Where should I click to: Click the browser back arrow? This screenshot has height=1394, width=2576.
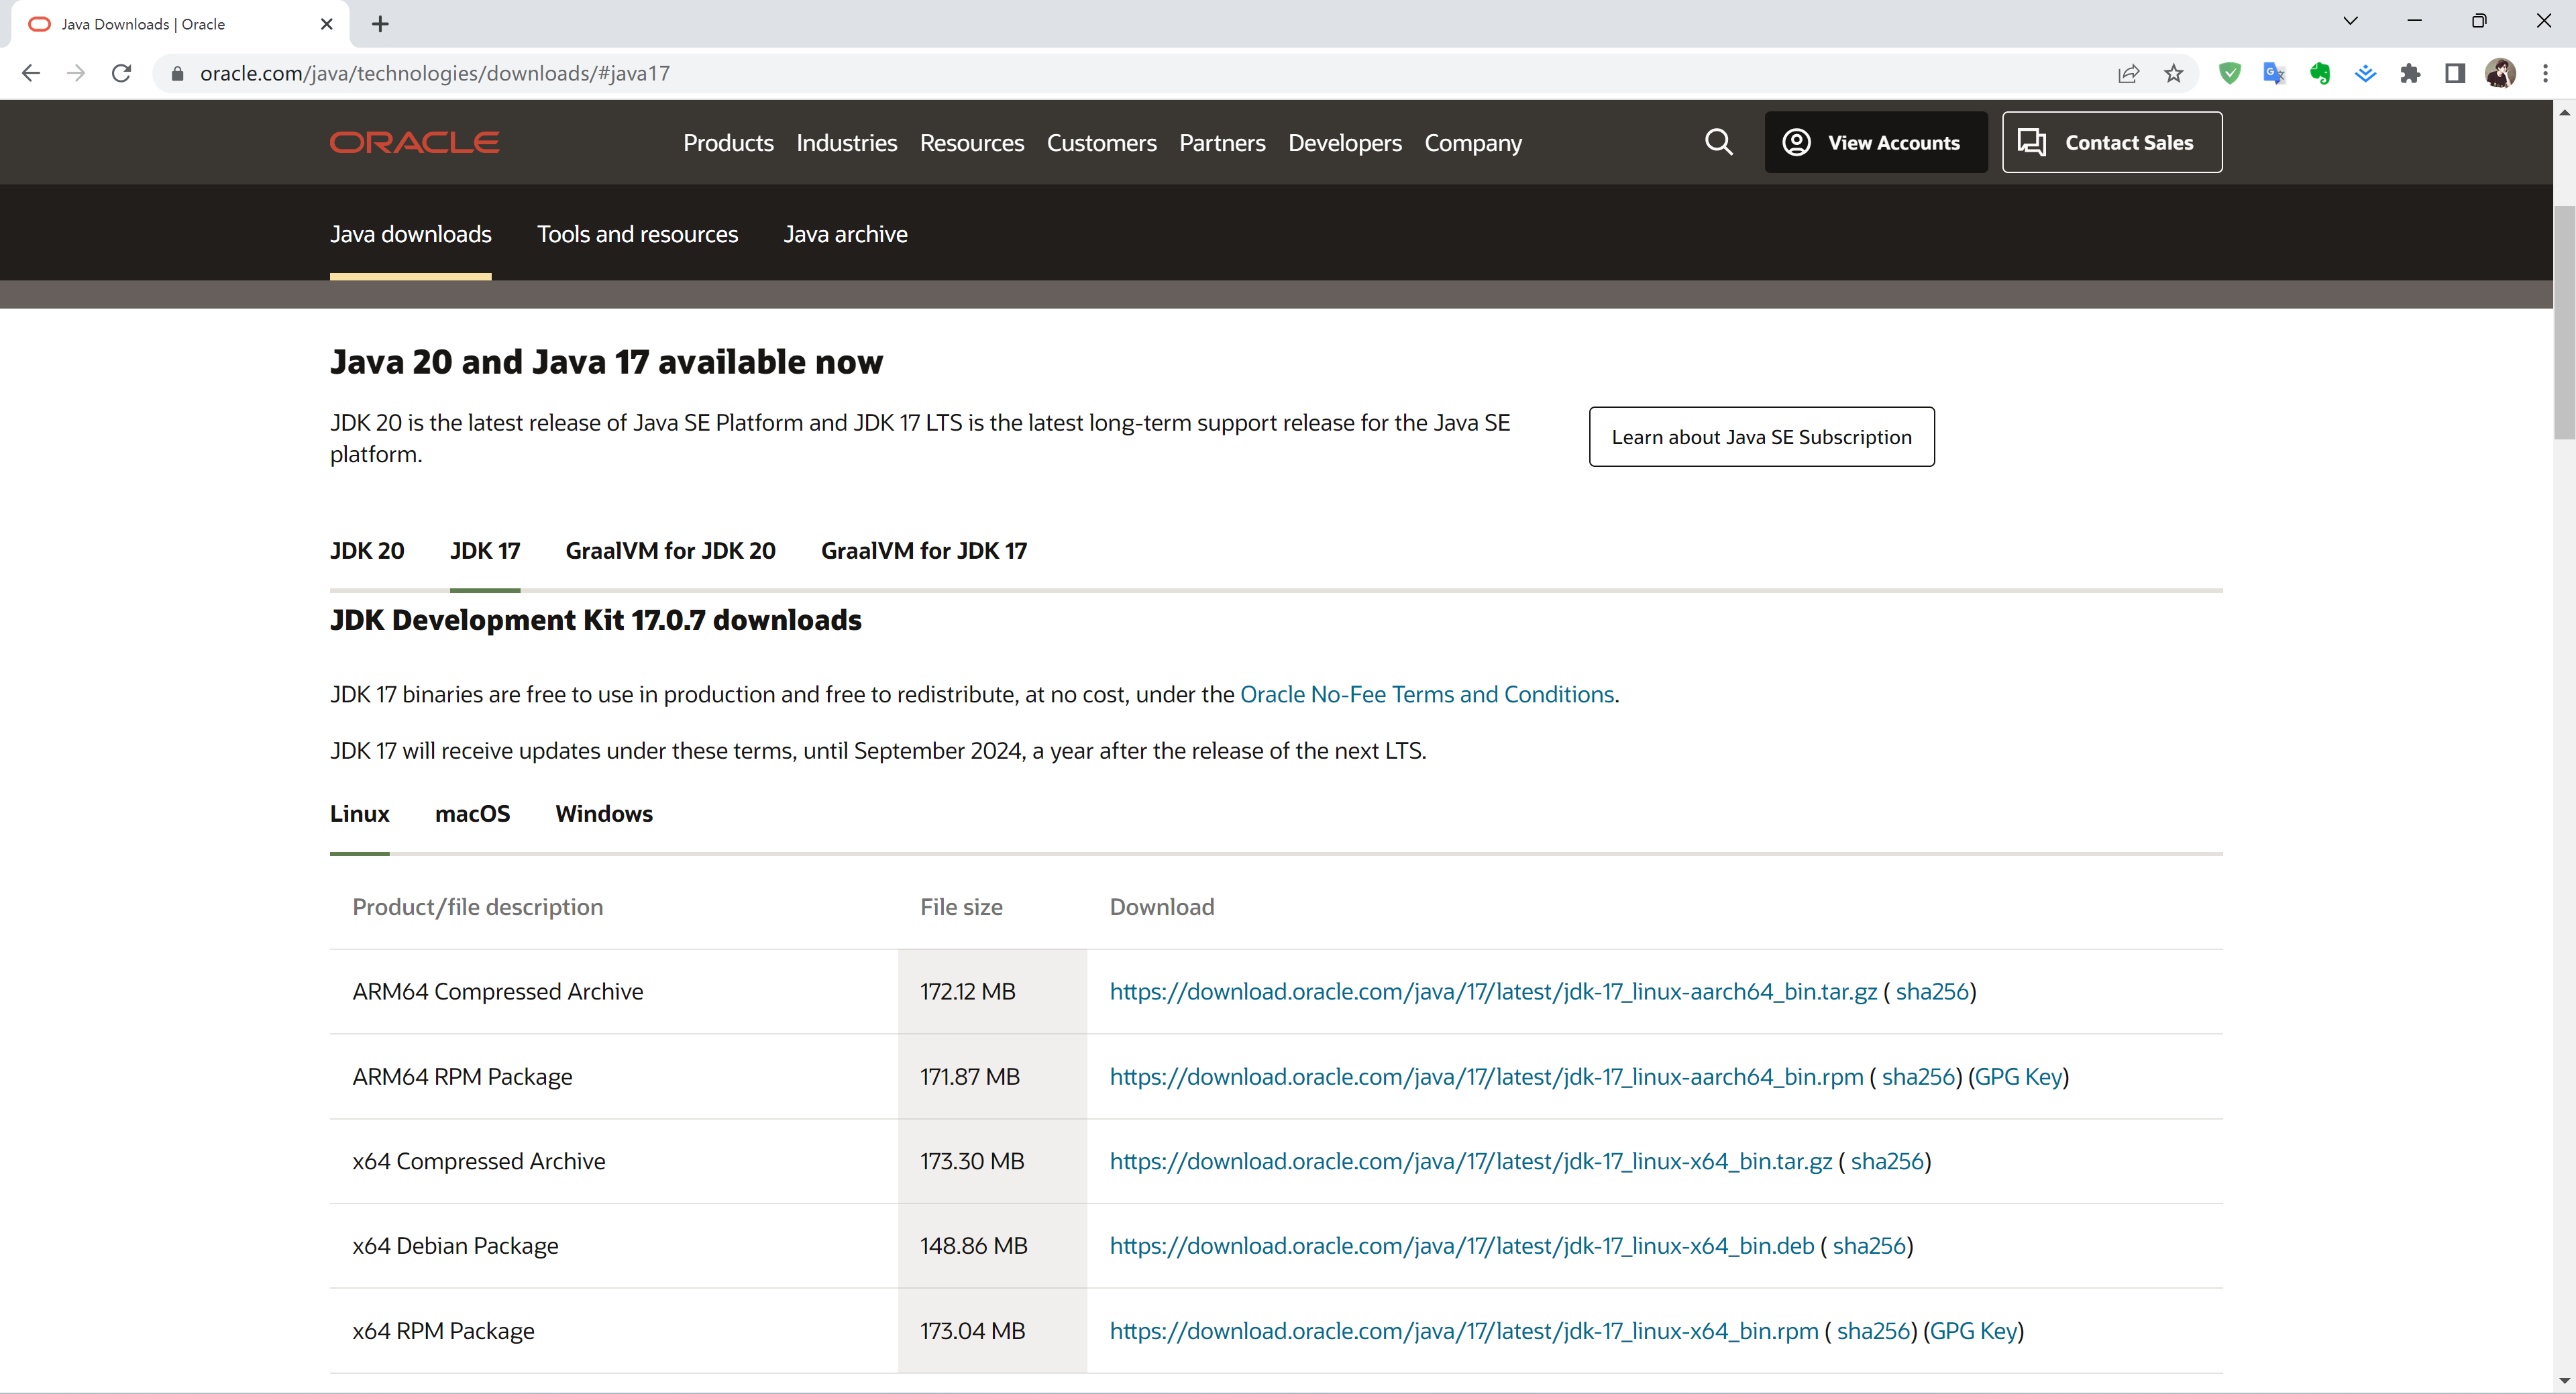point(31,73)
